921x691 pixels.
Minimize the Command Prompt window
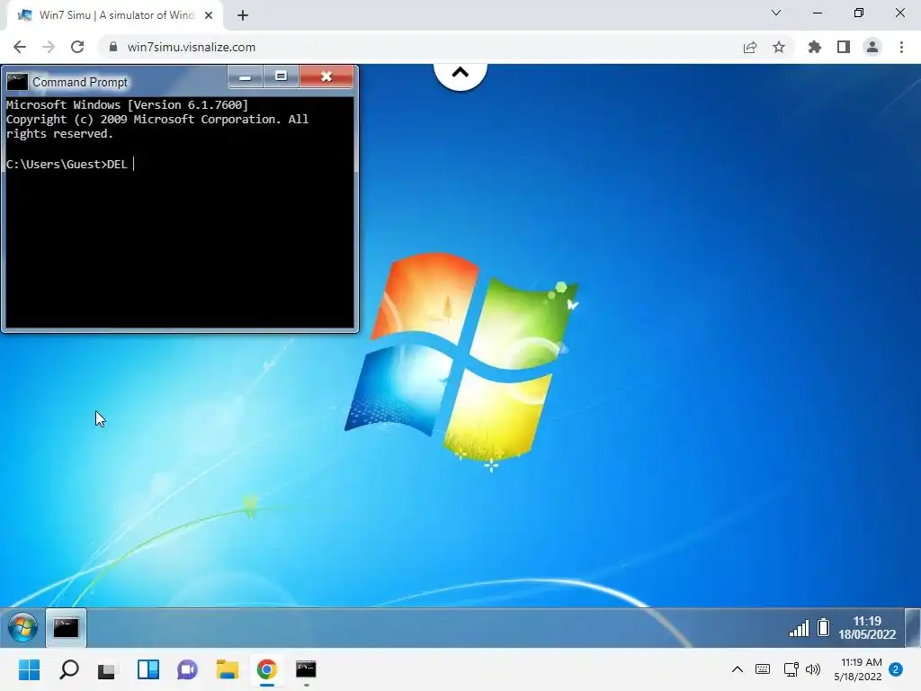point(245,77)
